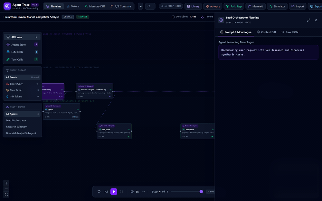Viewport: 322px width, 201px height.
Task: Open the Raw JSON tab
Action: tap(290, 32)
